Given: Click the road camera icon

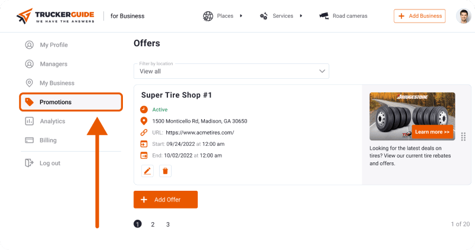Looking at the screenshot, I should [x=324, y=16].
